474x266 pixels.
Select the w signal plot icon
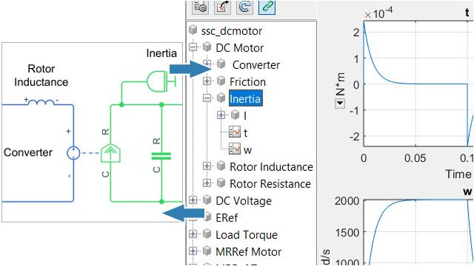(235, 149)
